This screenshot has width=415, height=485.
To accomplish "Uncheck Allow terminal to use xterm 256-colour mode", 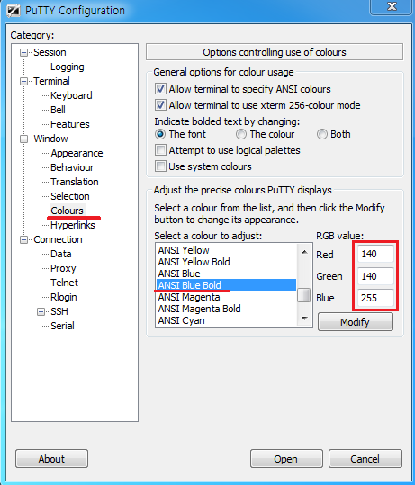I will (x=160, y=105).
